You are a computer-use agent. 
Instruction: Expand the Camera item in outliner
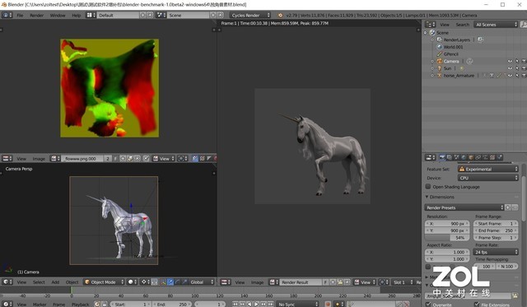pos(432,61)
